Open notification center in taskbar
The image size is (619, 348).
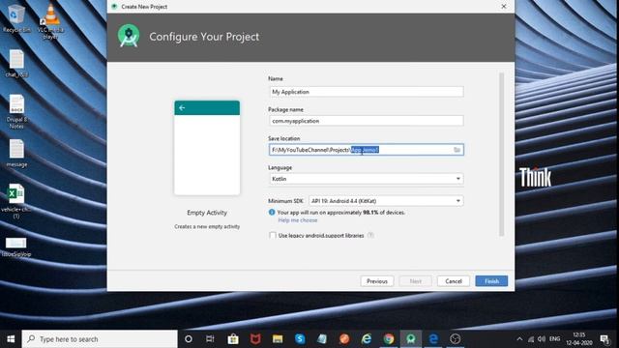(604, 339)
